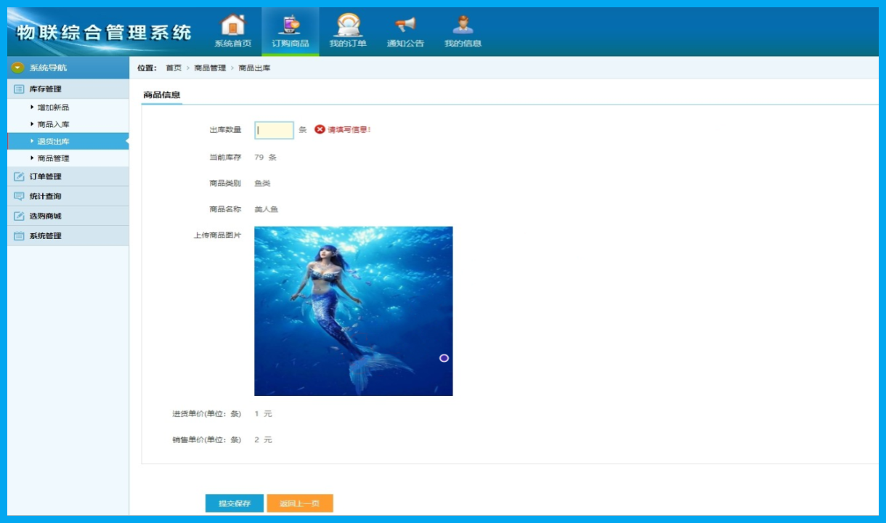Screen dimensions: 886x523
Task: Click the 销售单价 value 2 元
Action: pyautogui.click(x=263, y=439)
